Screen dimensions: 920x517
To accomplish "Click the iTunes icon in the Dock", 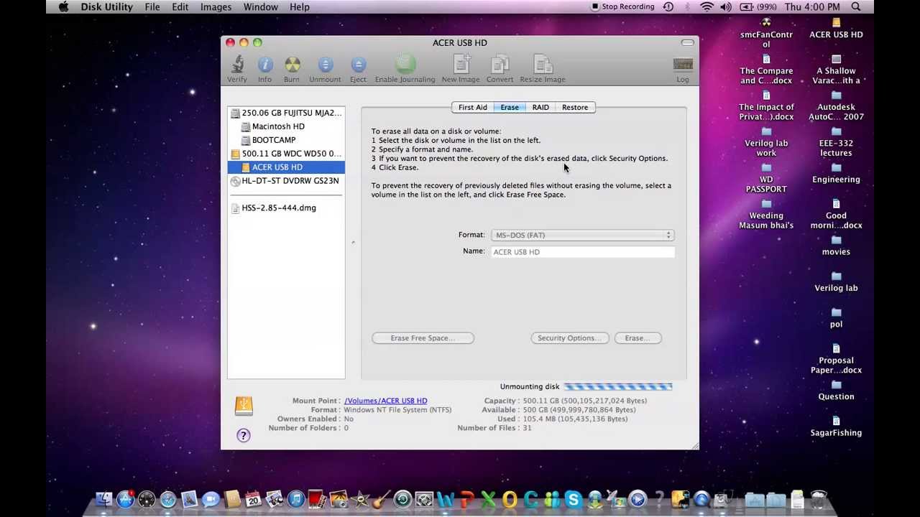I will [295, 499].
